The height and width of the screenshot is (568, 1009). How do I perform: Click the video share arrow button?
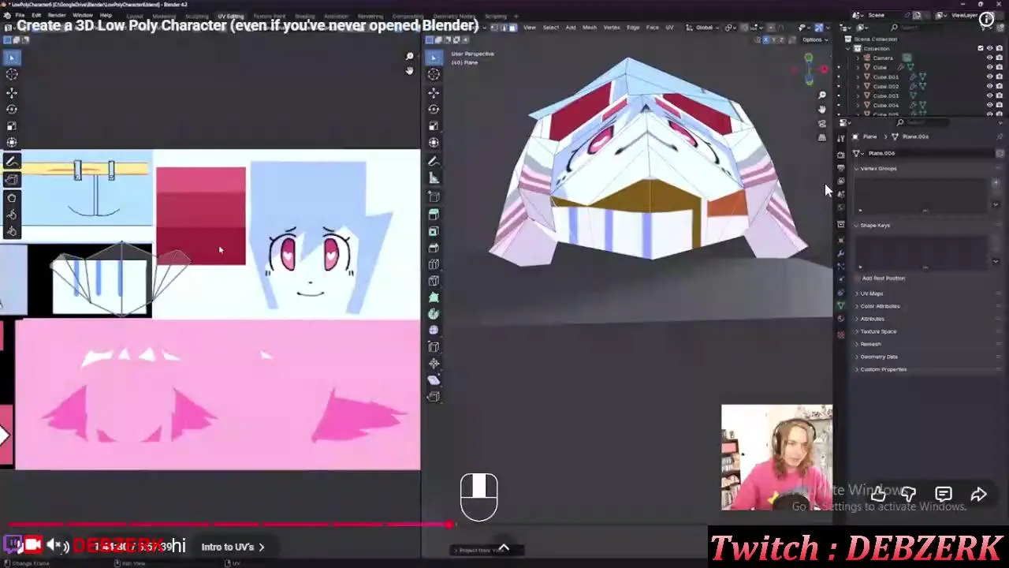click(x=978, y=495)
